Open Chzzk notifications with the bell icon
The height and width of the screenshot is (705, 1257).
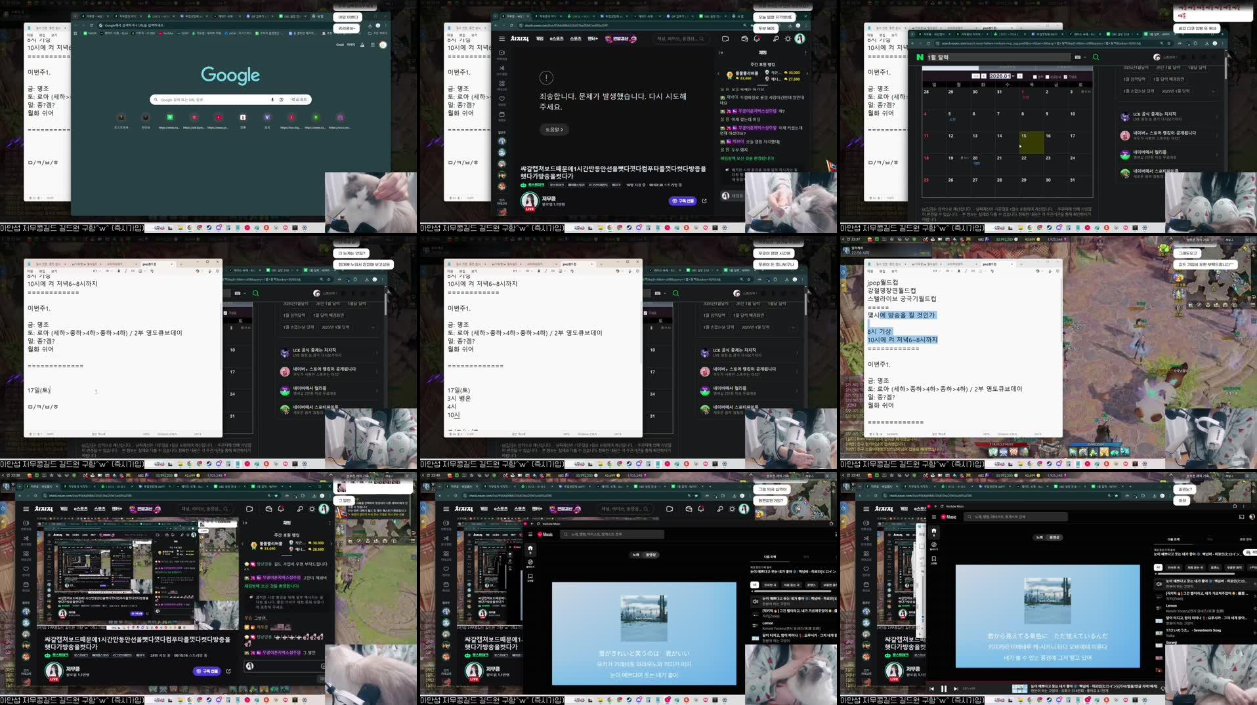(757, 39)
